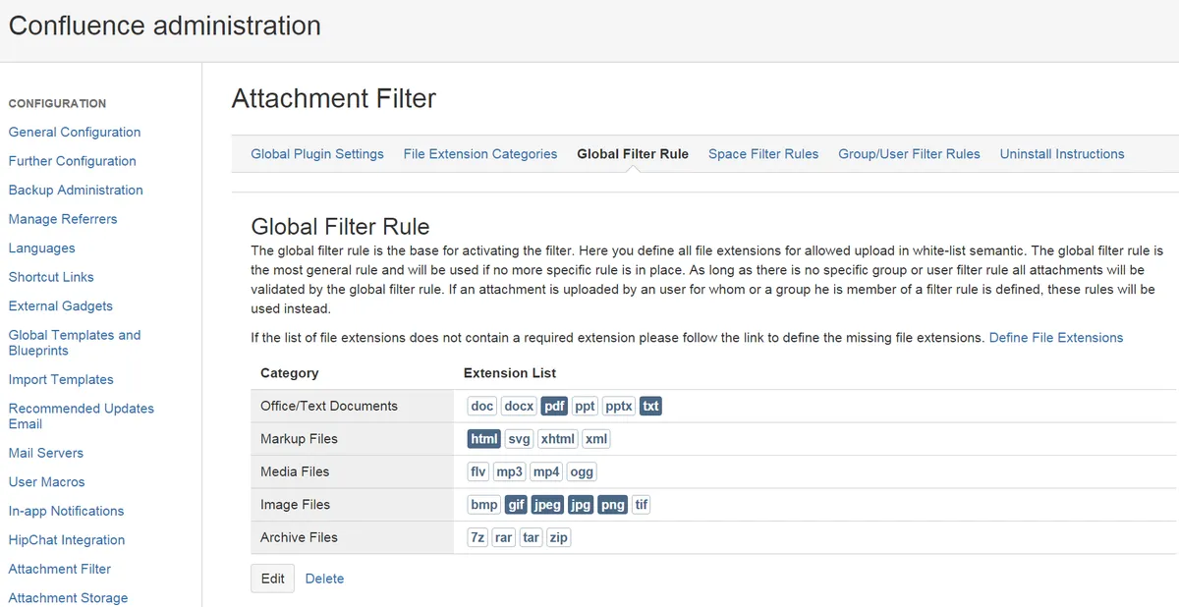Open Attachment Storage settings

69,598
